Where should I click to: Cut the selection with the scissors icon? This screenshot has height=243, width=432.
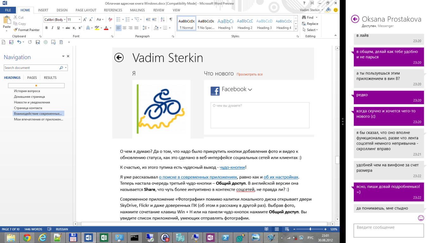(x=16, y=17)
